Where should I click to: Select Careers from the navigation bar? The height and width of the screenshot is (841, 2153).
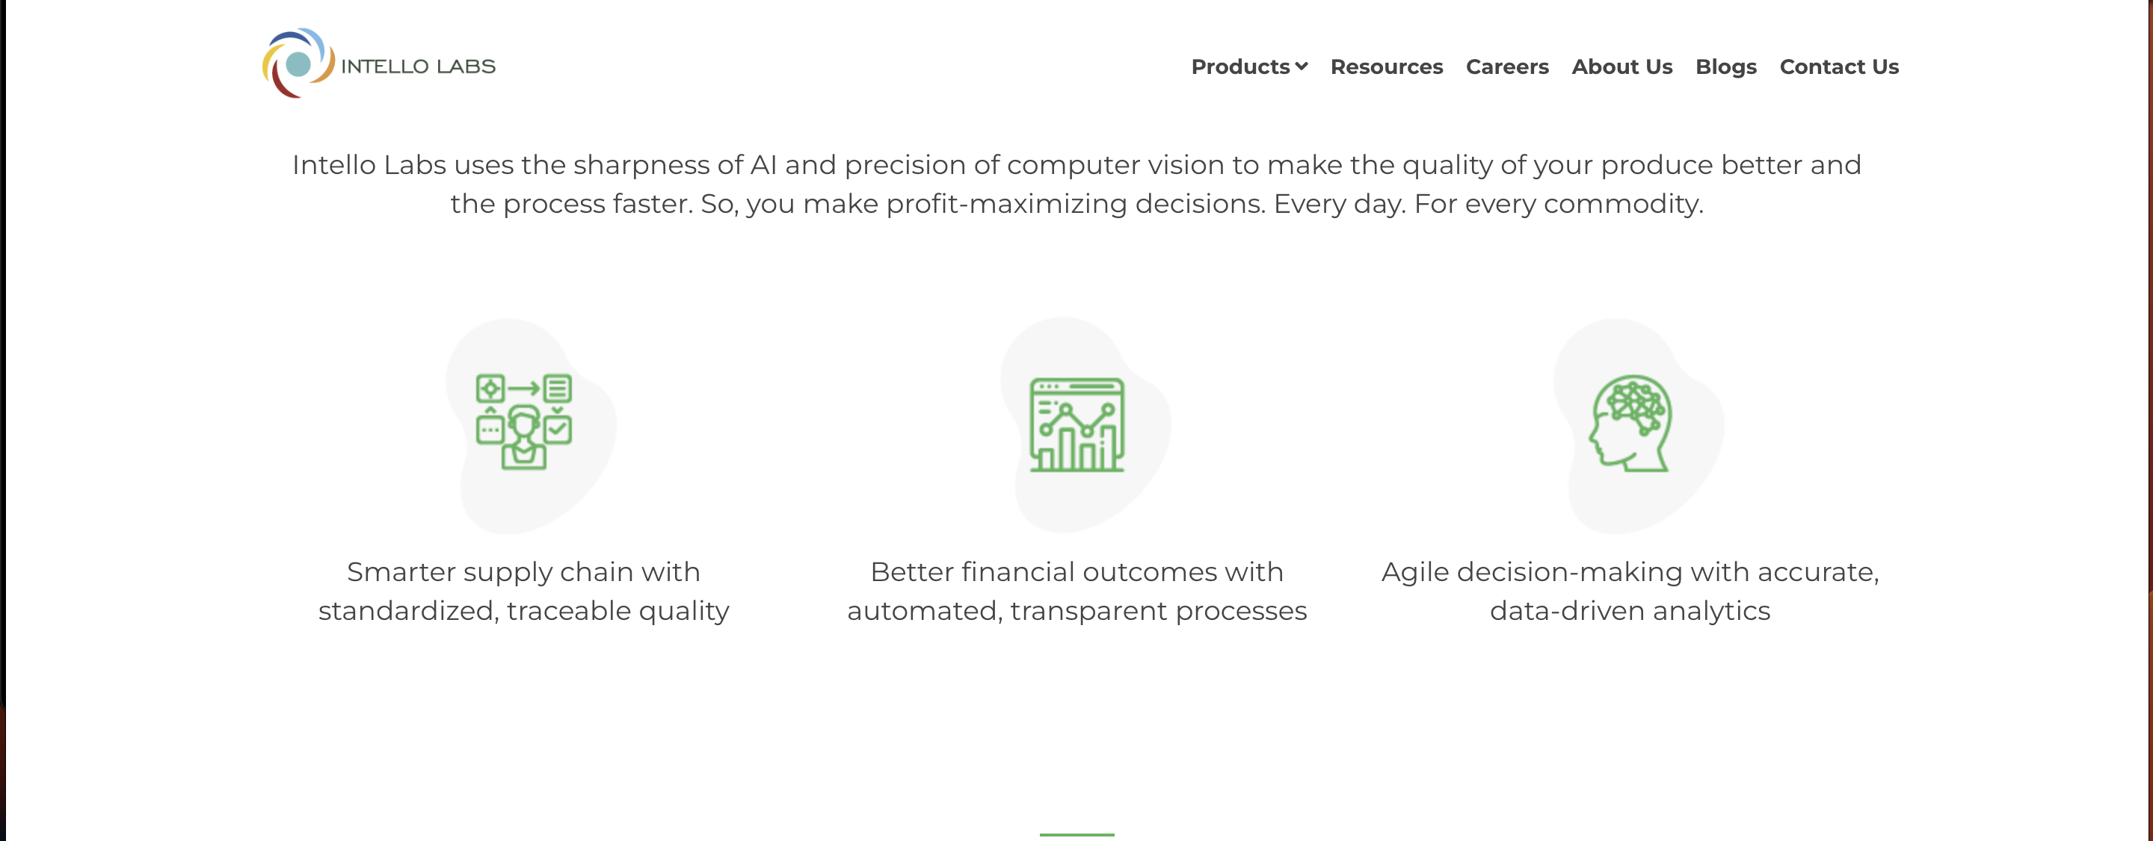point(1507,66)
